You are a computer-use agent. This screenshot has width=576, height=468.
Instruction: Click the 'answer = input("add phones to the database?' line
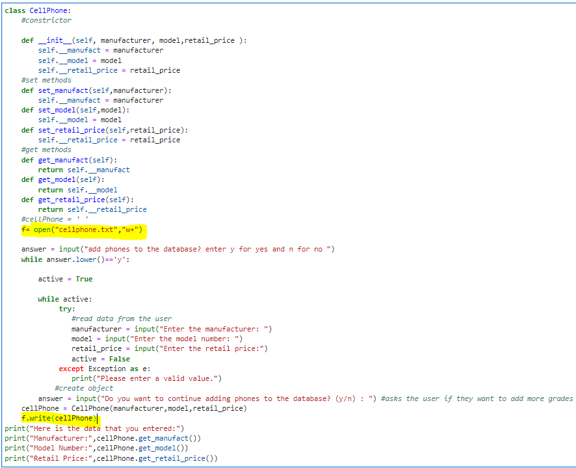[177, 249]
